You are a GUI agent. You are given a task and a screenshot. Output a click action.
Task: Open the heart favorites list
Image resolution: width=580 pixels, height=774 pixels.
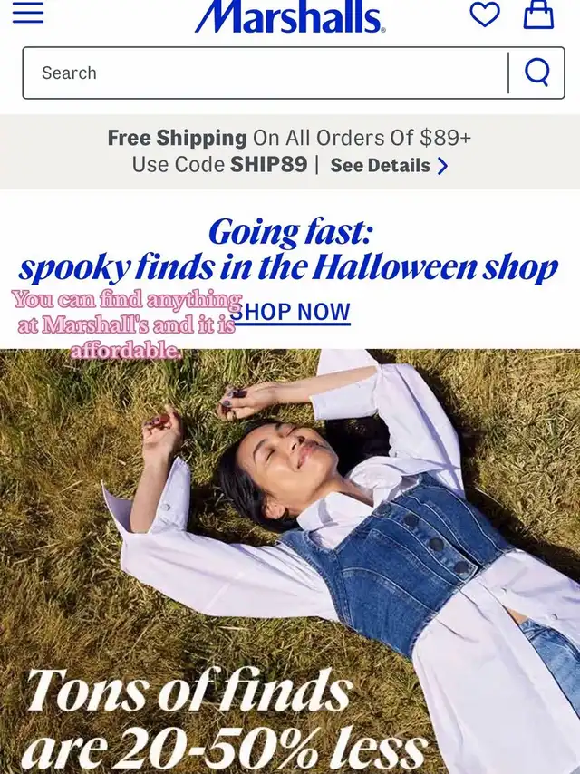pyautogui.click(x=485, y=15)
